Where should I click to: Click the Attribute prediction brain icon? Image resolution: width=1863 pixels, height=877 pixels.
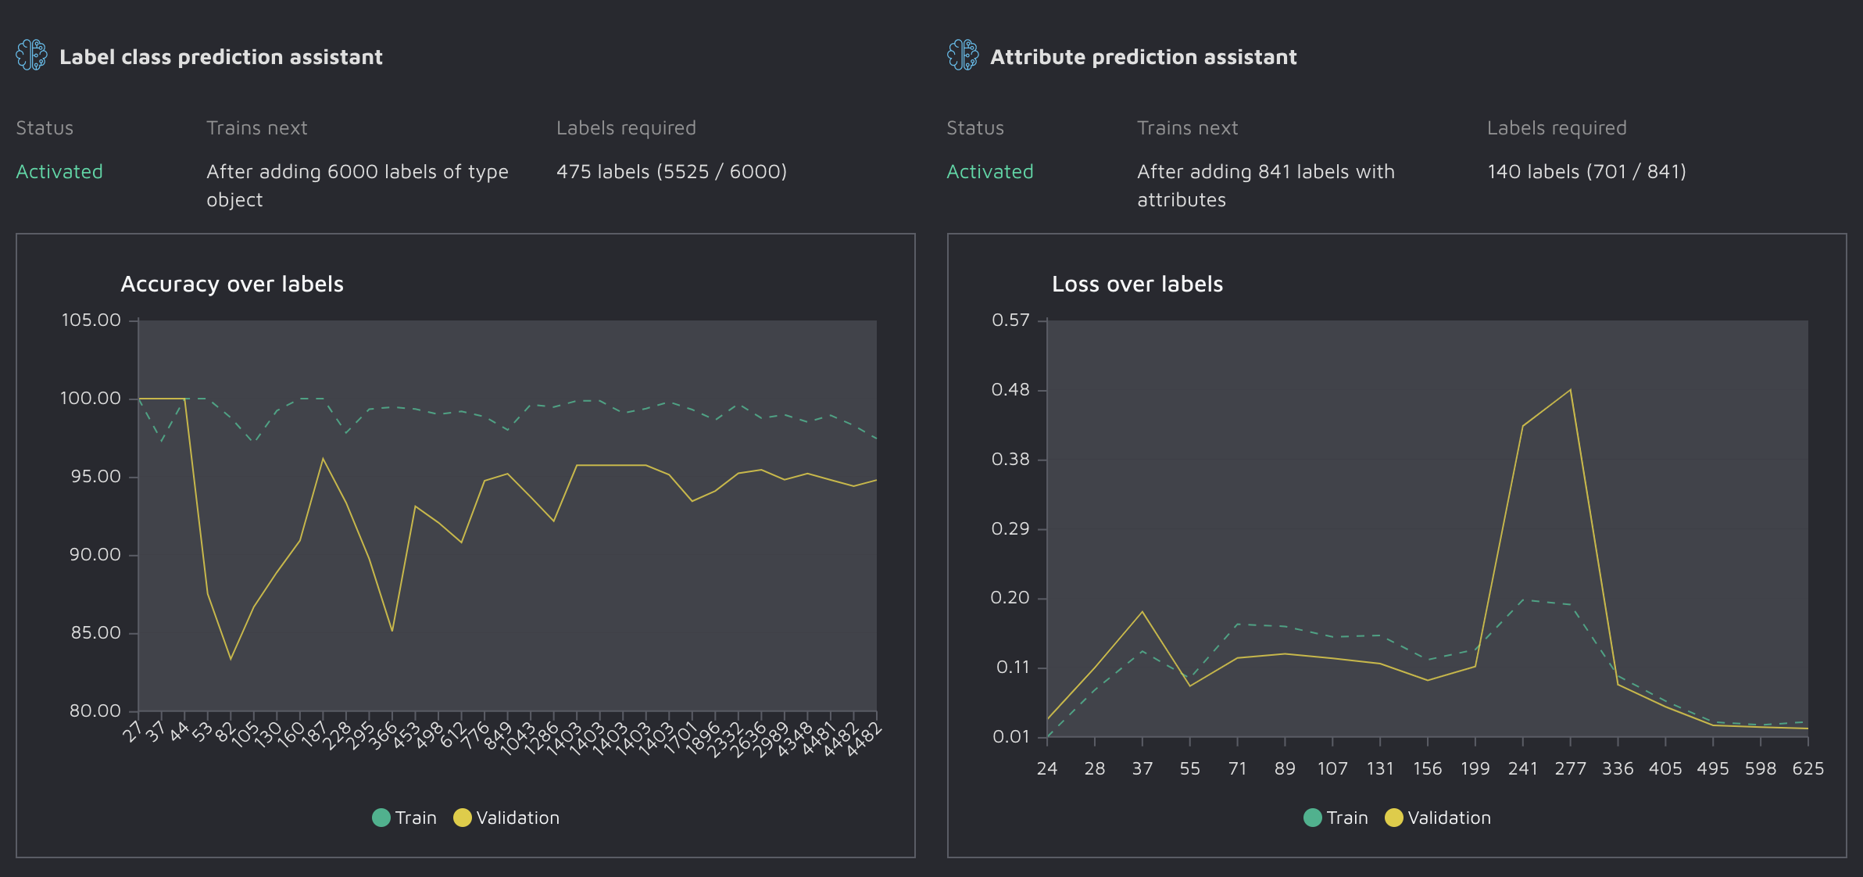pyautogui.click(x=962, y=55)
